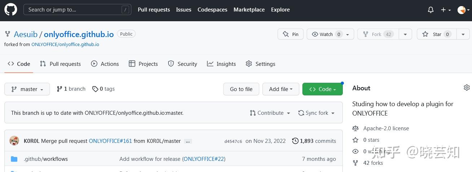
Task: Open the notifications bell
Action: coord(431,10)
